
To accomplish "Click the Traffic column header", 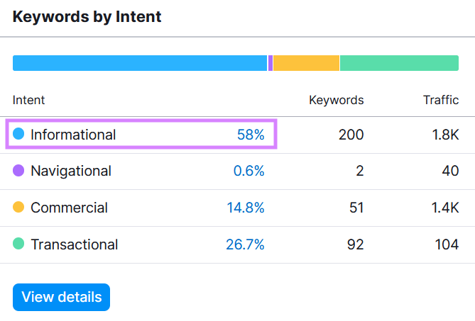I will [x=441, y=100].
